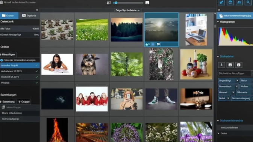Click the star rating on selected photo

pos(147,44)
